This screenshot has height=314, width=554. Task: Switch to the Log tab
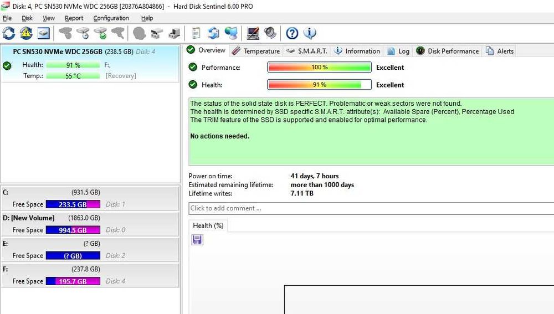click(398, 51)
